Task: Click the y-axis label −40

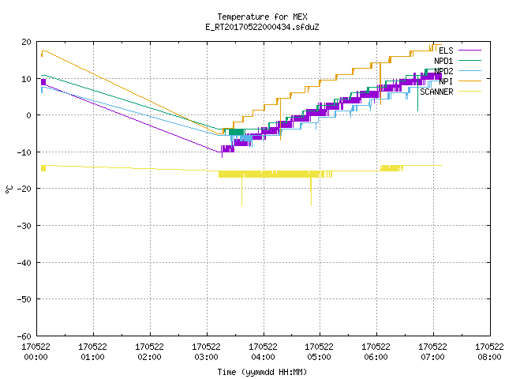Action: [24, 263]
